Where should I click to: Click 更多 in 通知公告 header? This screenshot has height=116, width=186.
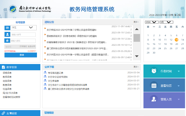coord(136,22)
